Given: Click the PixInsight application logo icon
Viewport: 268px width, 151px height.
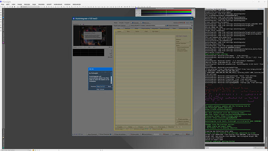Looking at the screenshot, I should point(1,2).
